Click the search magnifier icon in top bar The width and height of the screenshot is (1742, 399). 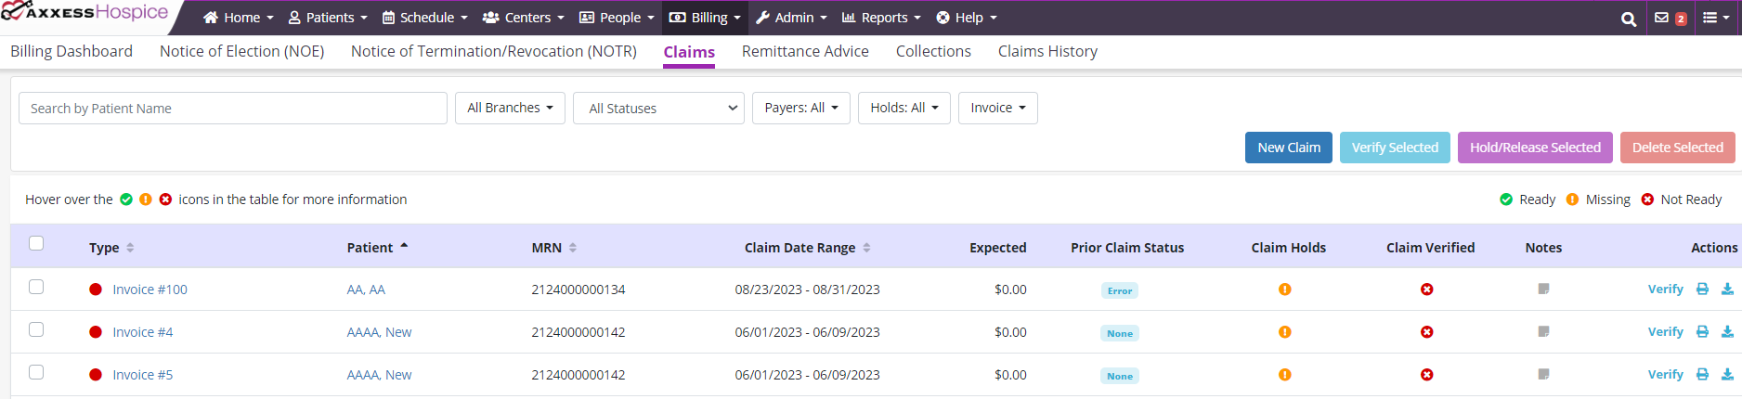pyautogui.click(x=1628, y=19)
